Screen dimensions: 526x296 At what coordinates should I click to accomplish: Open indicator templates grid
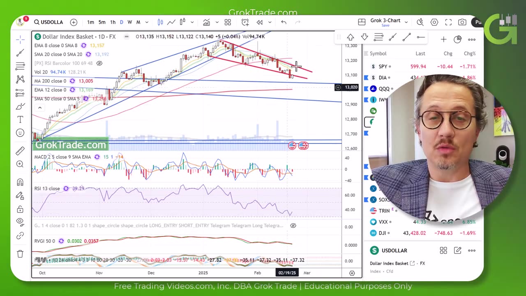(x=228, y=22)
